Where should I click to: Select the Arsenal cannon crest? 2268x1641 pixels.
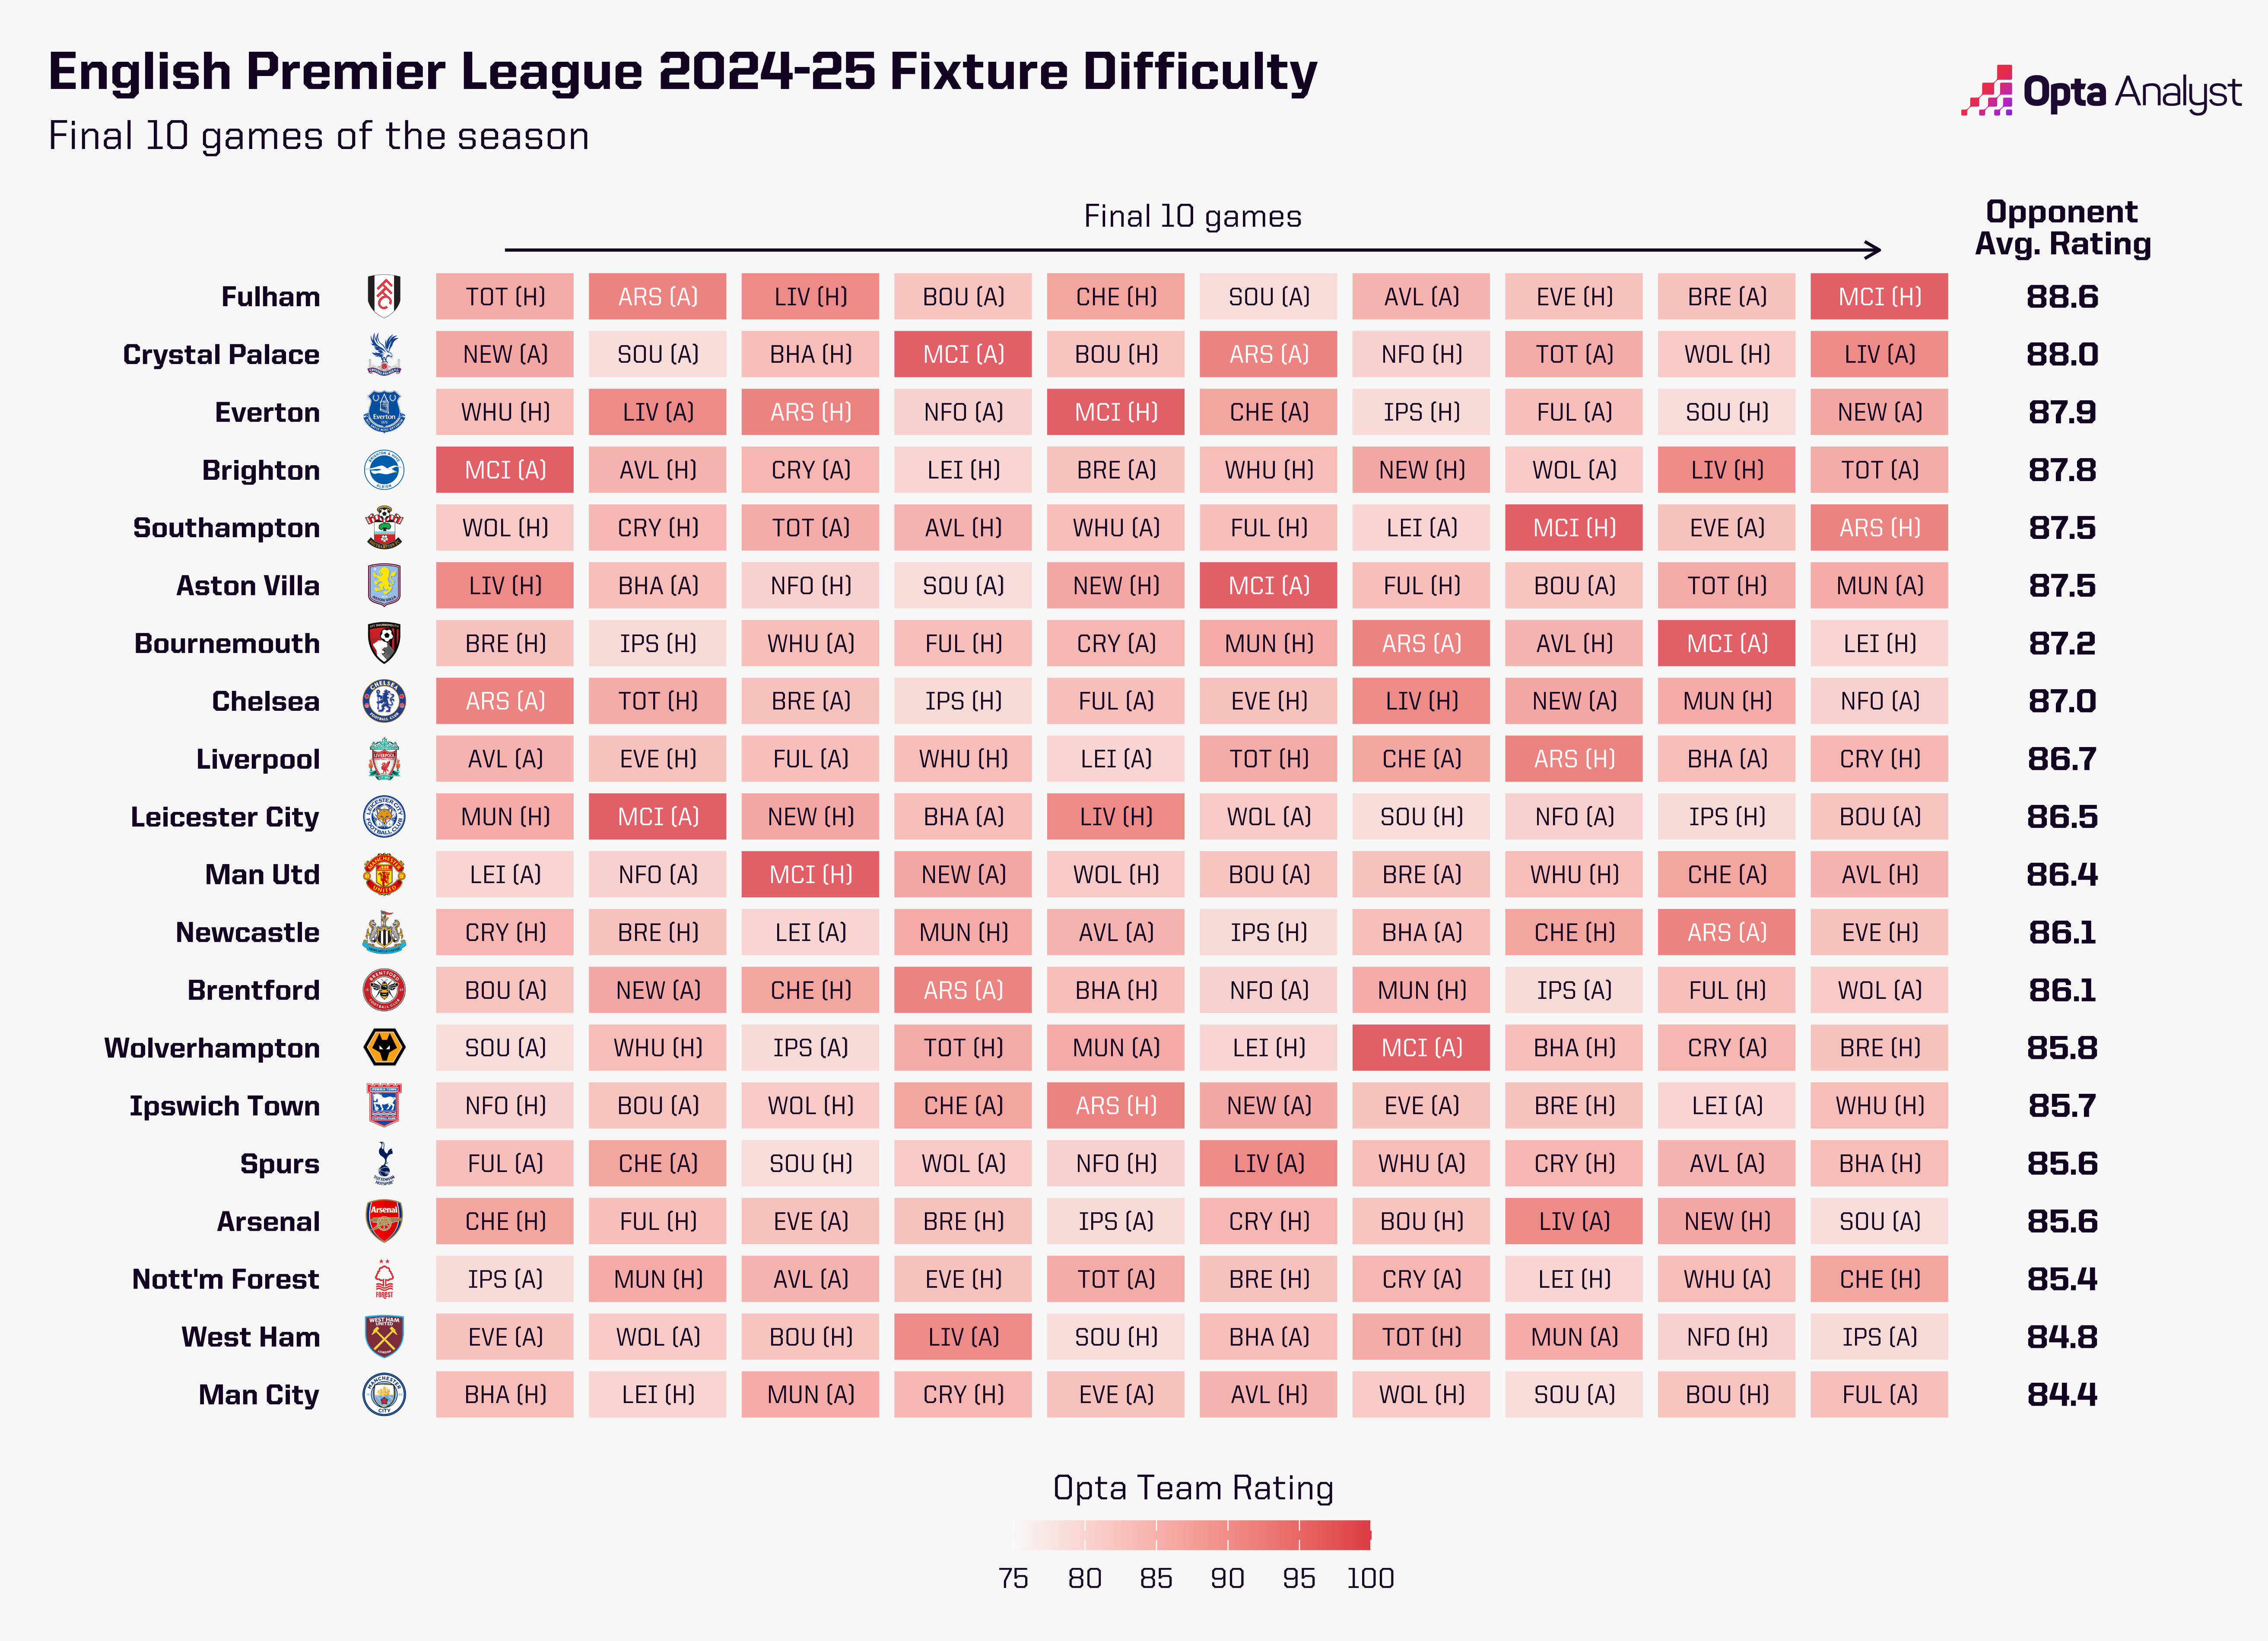[x=384, y=1221]
